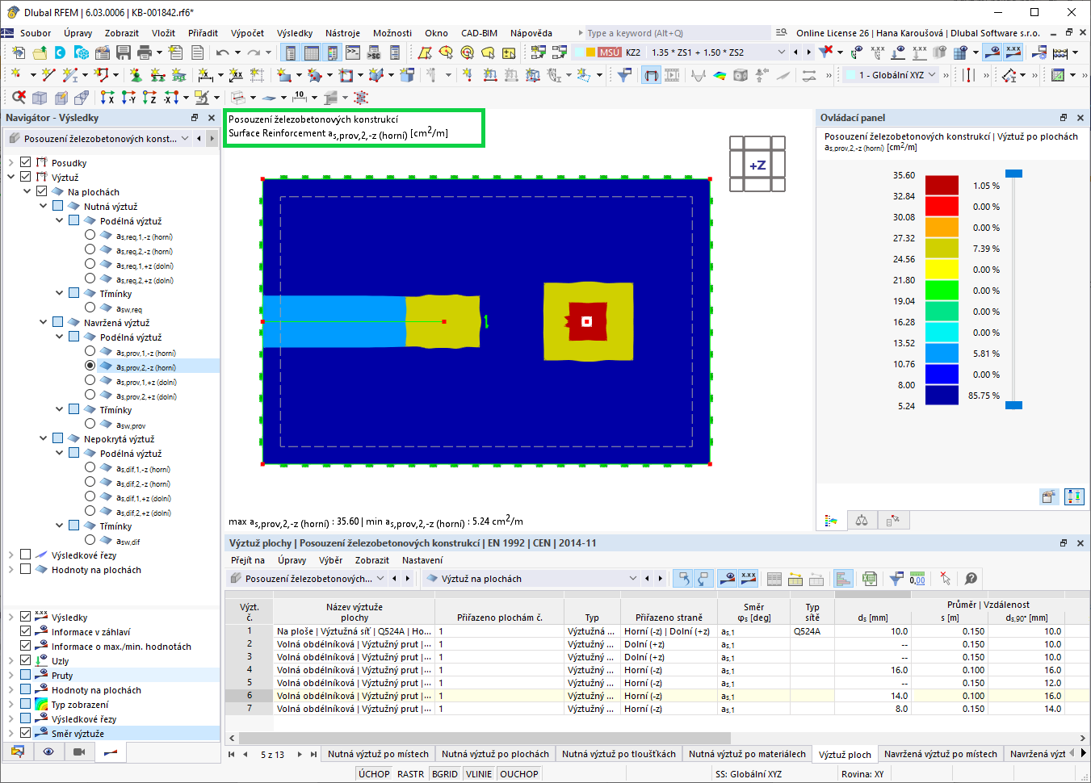Click the OUCHOP status bar button

click(x=519, y=774)
